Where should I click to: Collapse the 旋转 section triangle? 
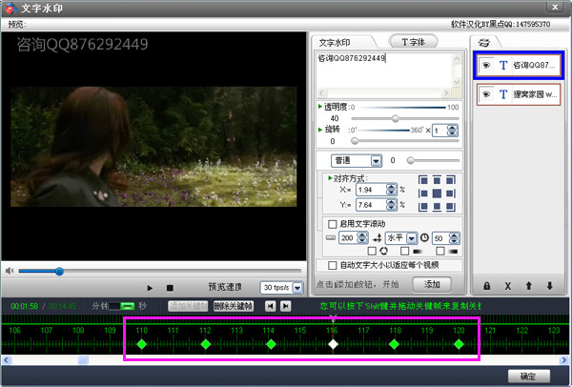coord(320,130)
